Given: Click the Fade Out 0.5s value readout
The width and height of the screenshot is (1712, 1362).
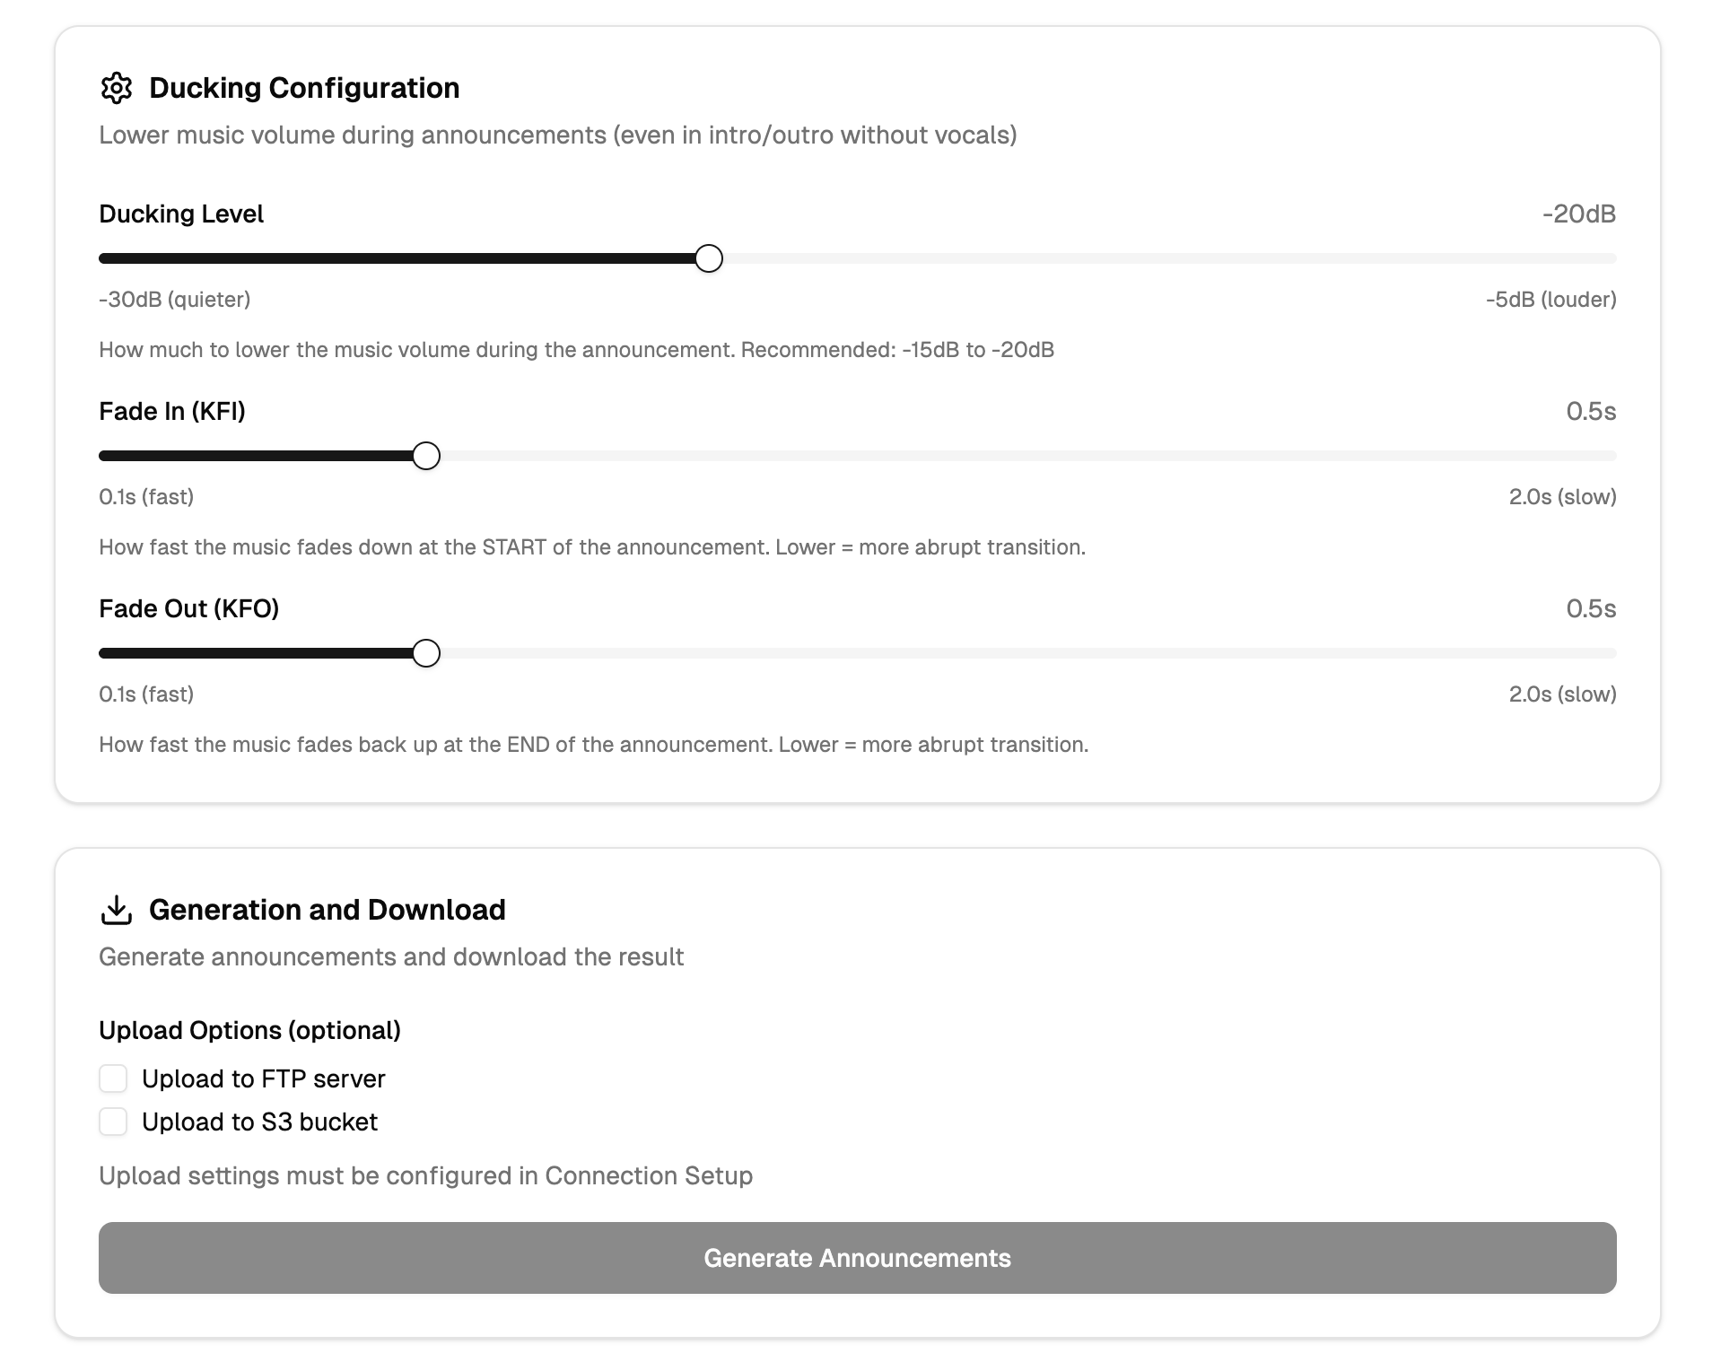Looking at the screenshot, I should [1590, 608].
